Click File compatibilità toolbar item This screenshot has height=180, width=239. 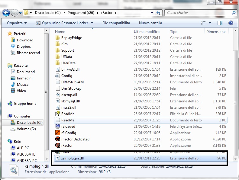pos(116,23)
